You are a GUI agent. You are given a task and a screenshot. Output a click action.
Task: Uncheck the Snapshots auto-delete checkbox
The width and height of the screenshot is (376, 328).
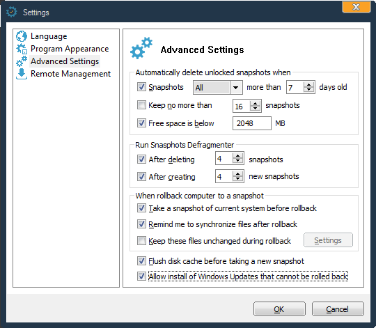coord(141,87)
